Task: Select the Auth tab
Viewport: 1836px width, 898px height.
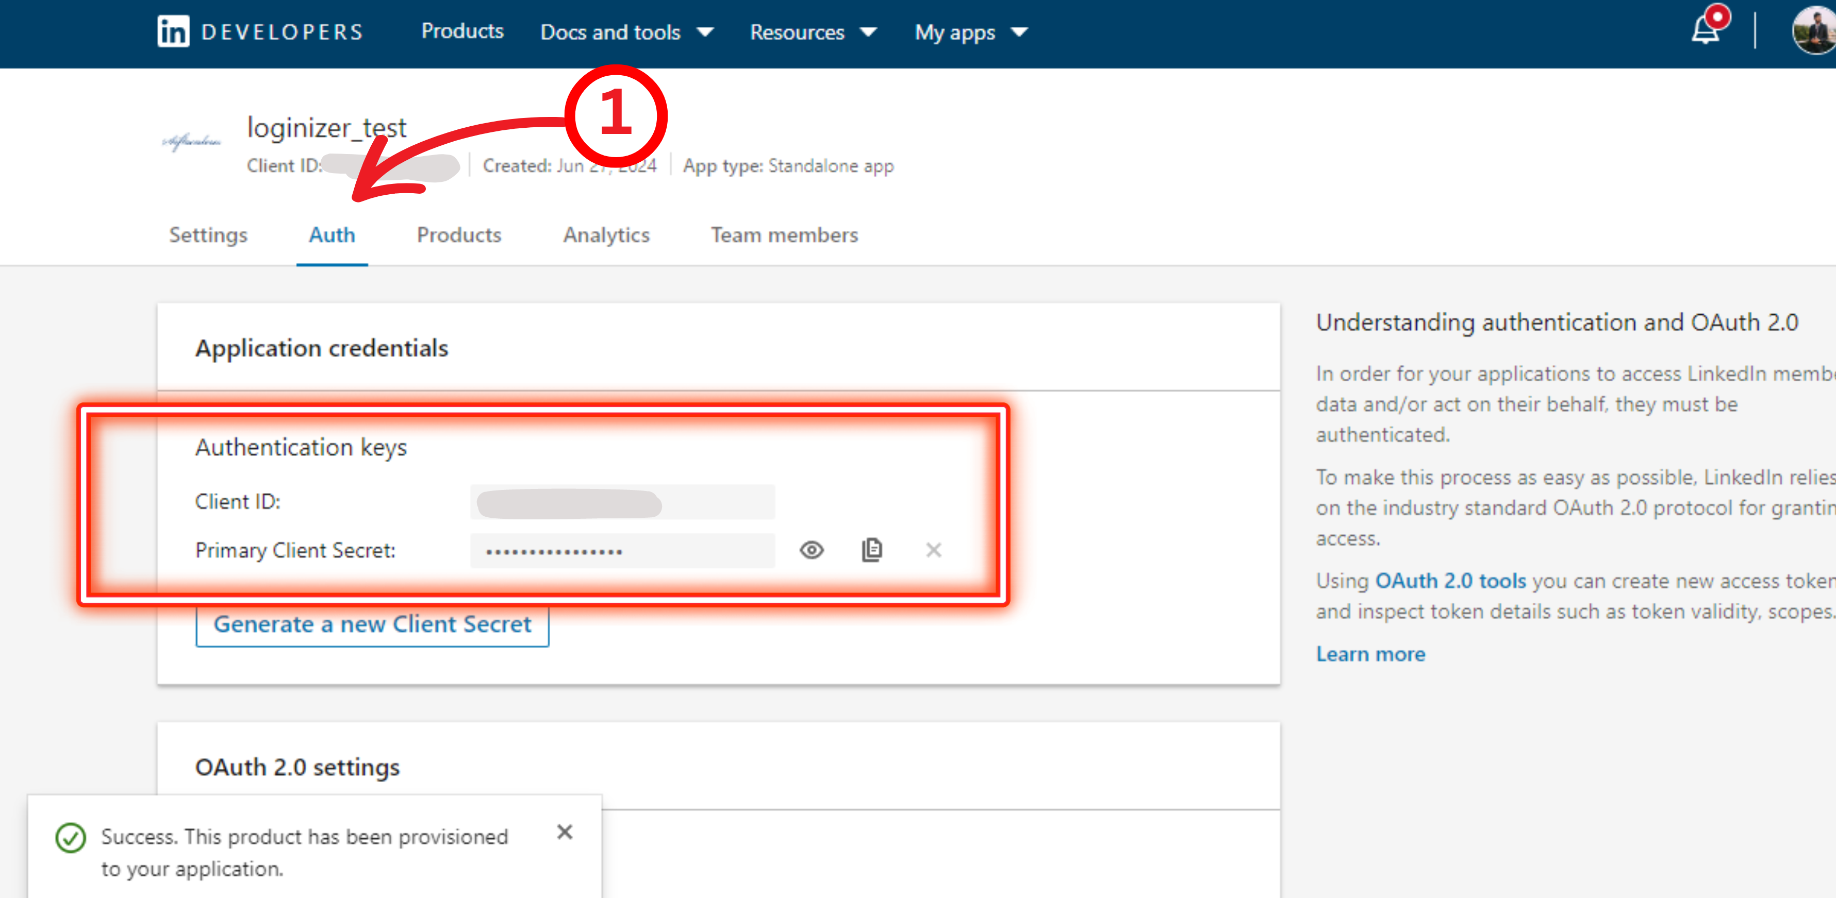Action: (x=332, y=235)
